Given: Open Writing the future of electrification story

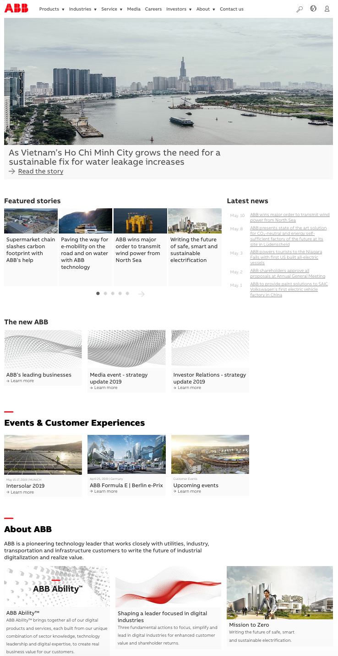Looking at the screenshot, I should click(x=195, y=247).
